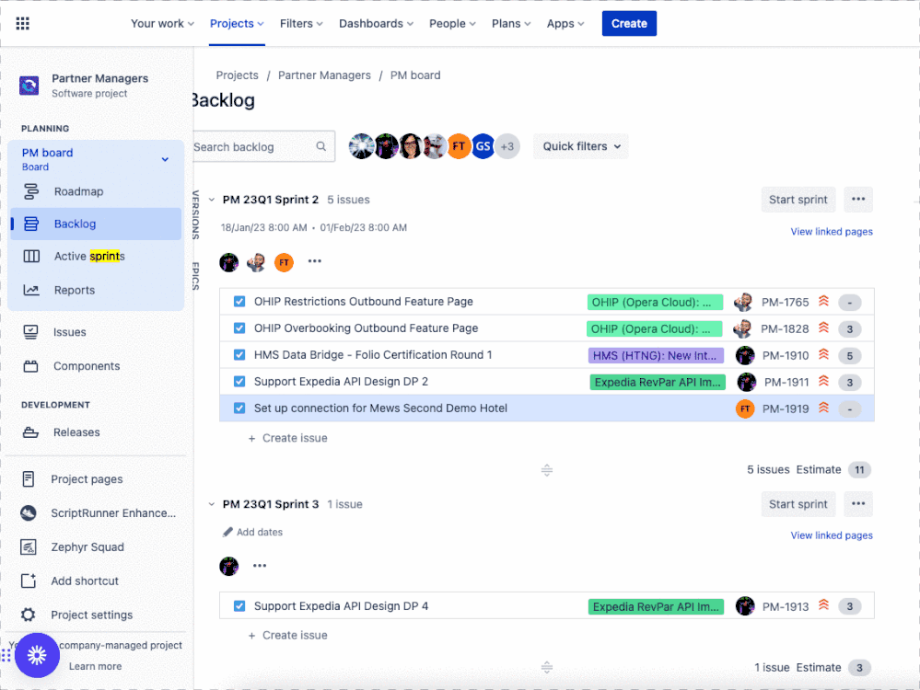Click the estimate badge 5 on PM-1910
This screenshot has height=690, width=920.
coord(850,356)
